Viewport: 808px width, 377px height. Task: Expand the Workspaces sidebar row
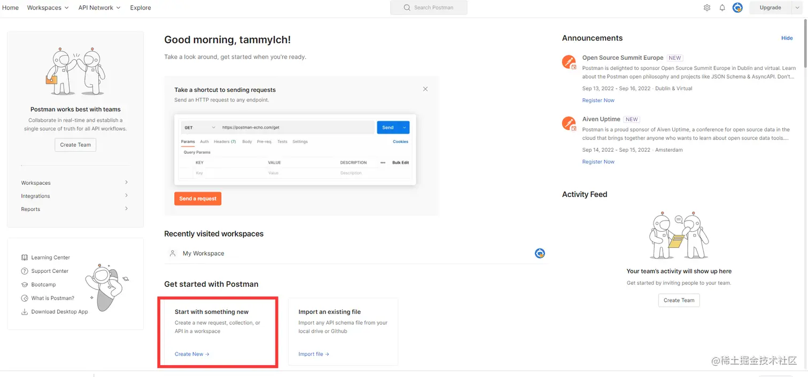pyautogui.click(x=75, y=183)
